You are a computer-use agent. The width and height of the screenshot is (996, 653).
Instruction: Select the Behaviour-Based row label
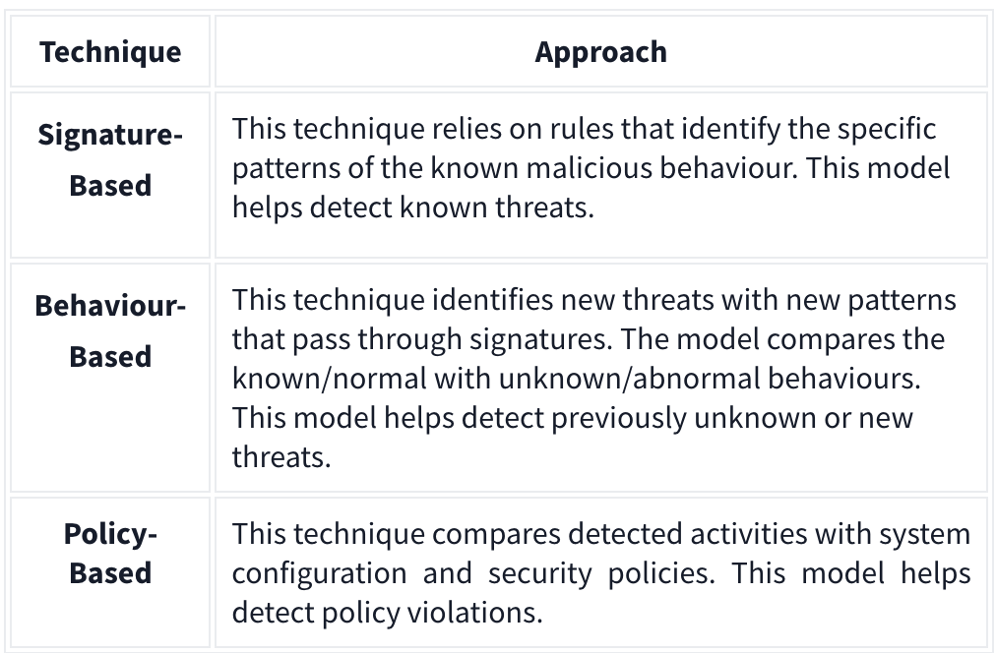click(x=110, y=330)
